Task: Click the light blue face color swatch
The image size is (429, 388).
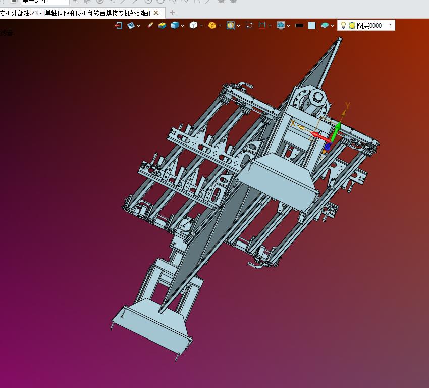Action: 312,25
